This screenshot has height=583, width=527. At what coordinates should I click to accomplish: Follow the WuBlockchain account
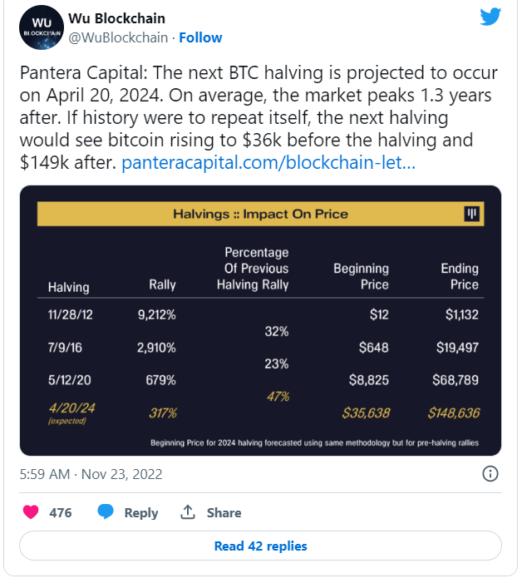coord(200,37)
